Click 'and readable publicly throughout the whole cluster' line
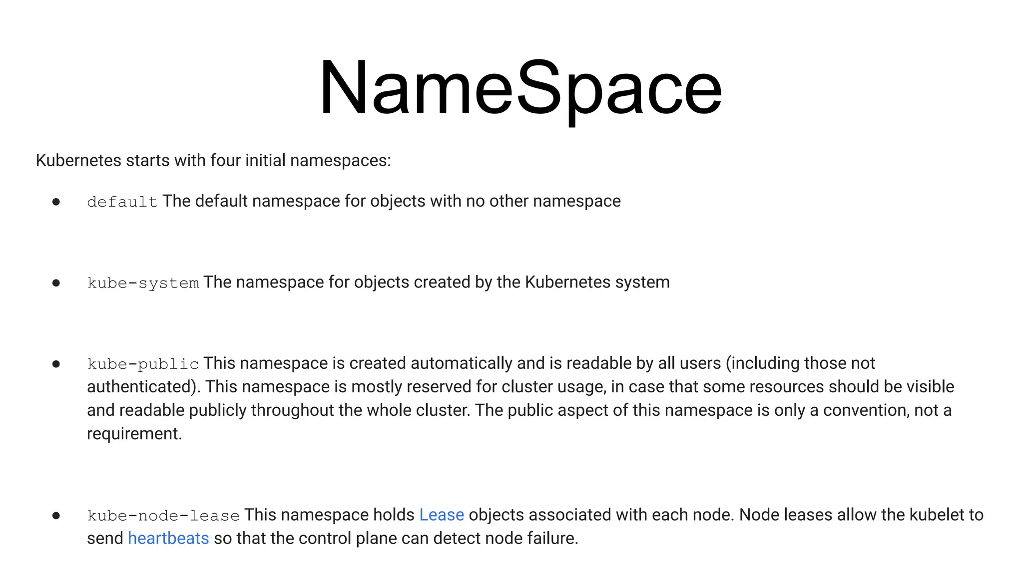Screen dimensions: 1023x575 (519, 410)
